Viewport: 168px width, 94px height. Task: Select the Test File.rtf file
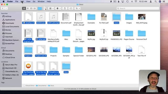pyautogui.click(x=142, y=50)
